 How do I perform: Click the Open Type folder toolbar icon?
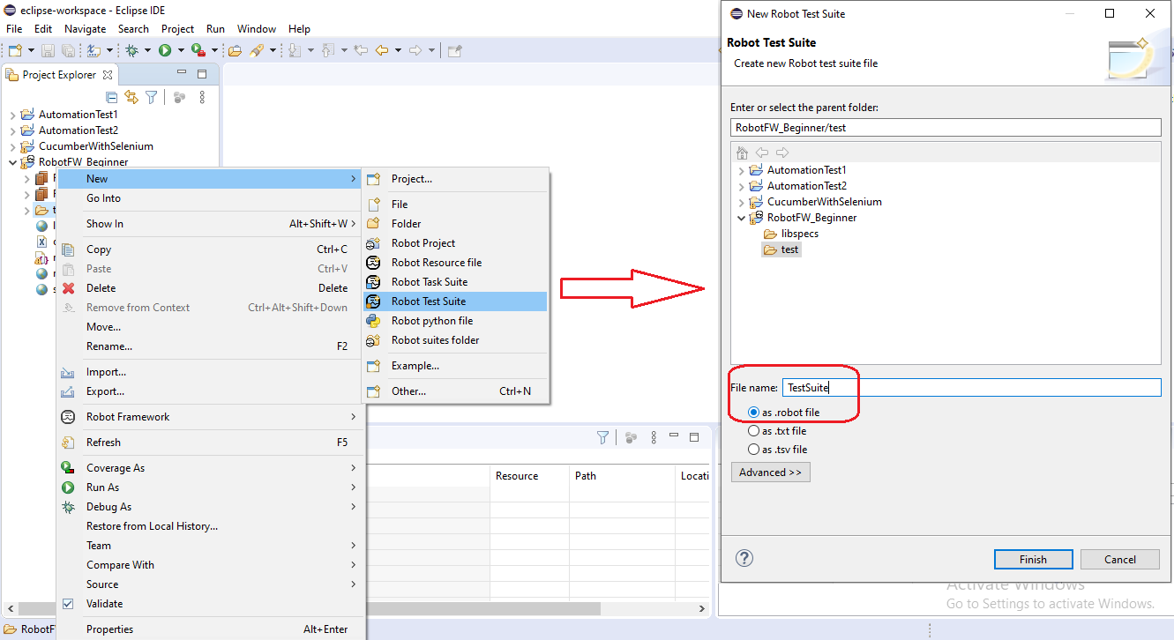click(x=235, y=51)
